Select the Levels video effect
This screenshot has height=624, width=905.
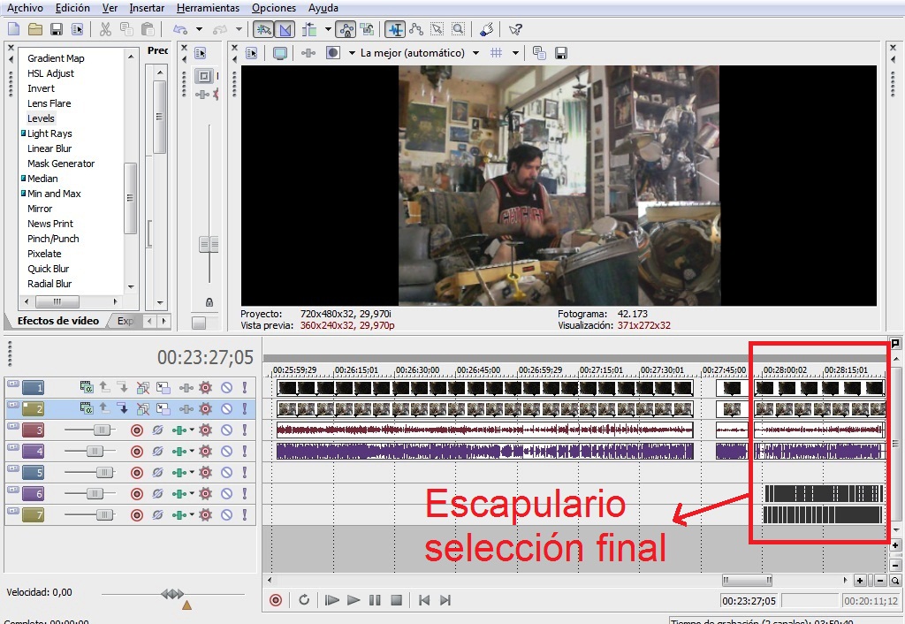click(x=41, y=118)
